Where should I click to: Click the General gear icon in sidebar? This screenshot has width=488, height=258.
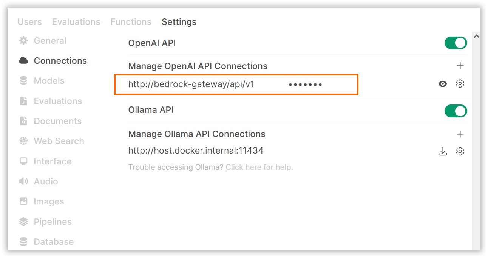(23, 41)
